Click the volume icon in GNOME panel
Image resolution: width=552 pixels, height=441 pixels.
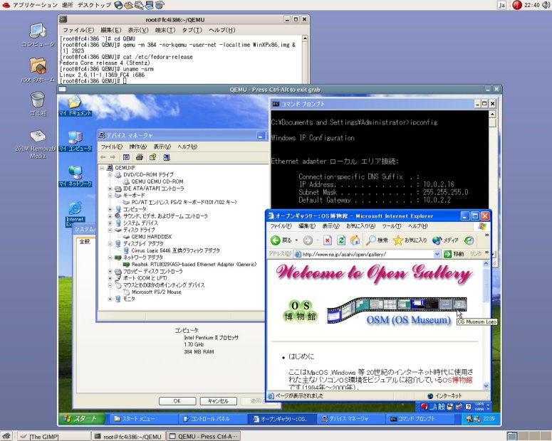(546, 5)
